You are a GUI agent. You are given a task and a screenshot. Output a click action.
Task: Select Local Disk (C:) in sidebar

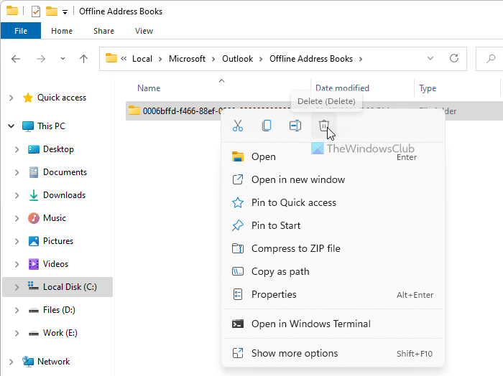69,287
